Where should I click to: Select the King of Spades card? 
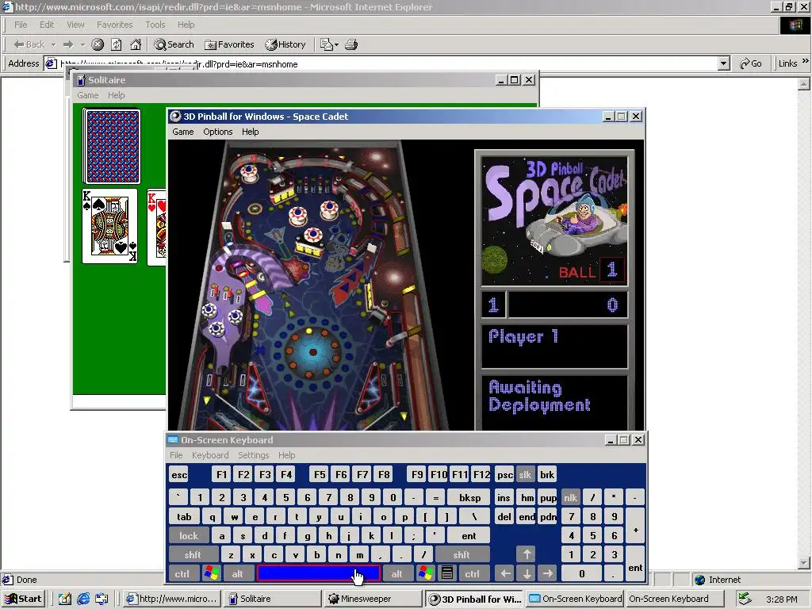click(x=109, y=226)
